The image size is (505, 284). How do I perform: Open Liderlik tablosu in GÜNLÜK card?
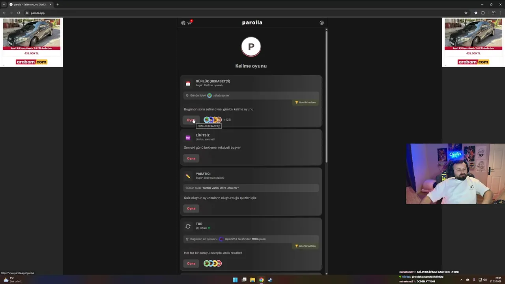[x=305, y=103]
